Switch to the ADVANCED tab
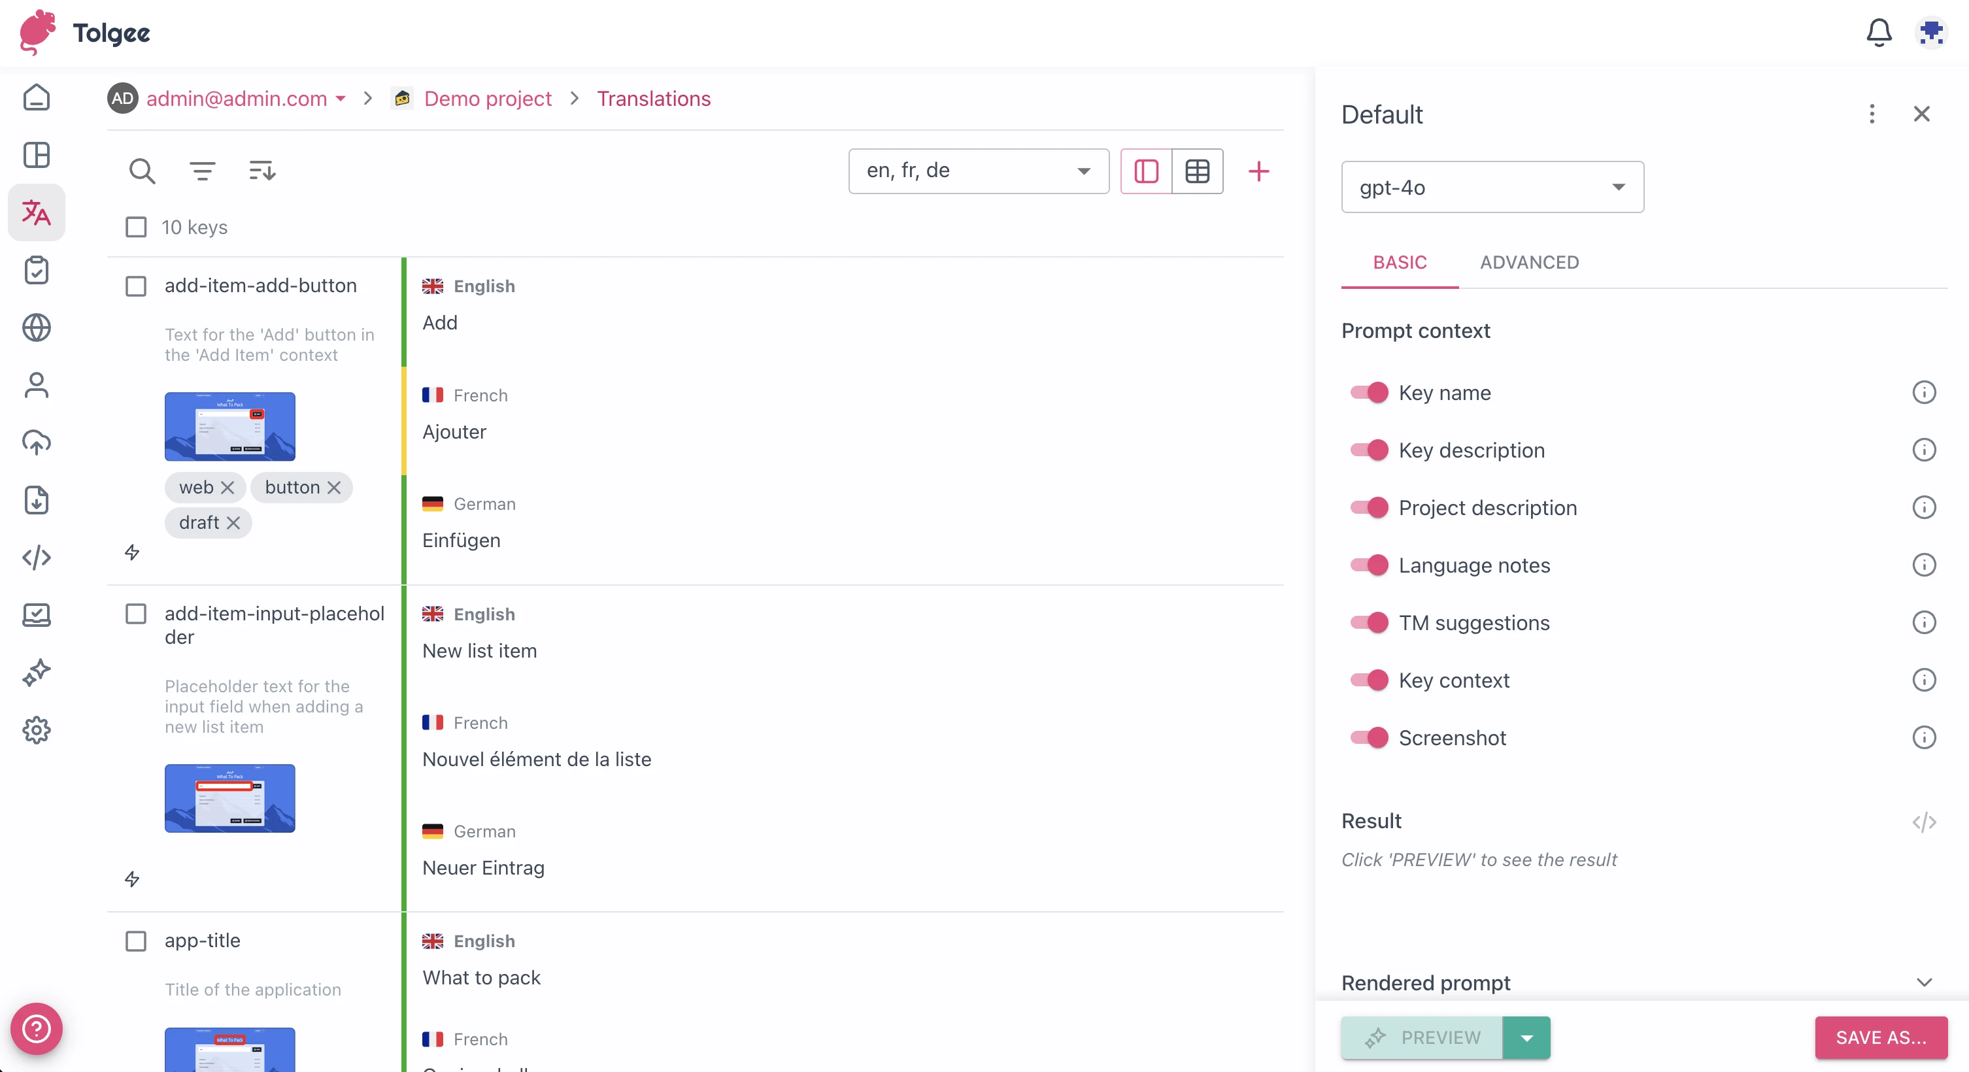 point(1529,263)
